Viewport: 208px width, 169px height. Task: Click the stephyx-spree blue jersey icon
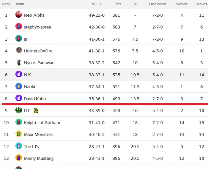tap(19, 26)
